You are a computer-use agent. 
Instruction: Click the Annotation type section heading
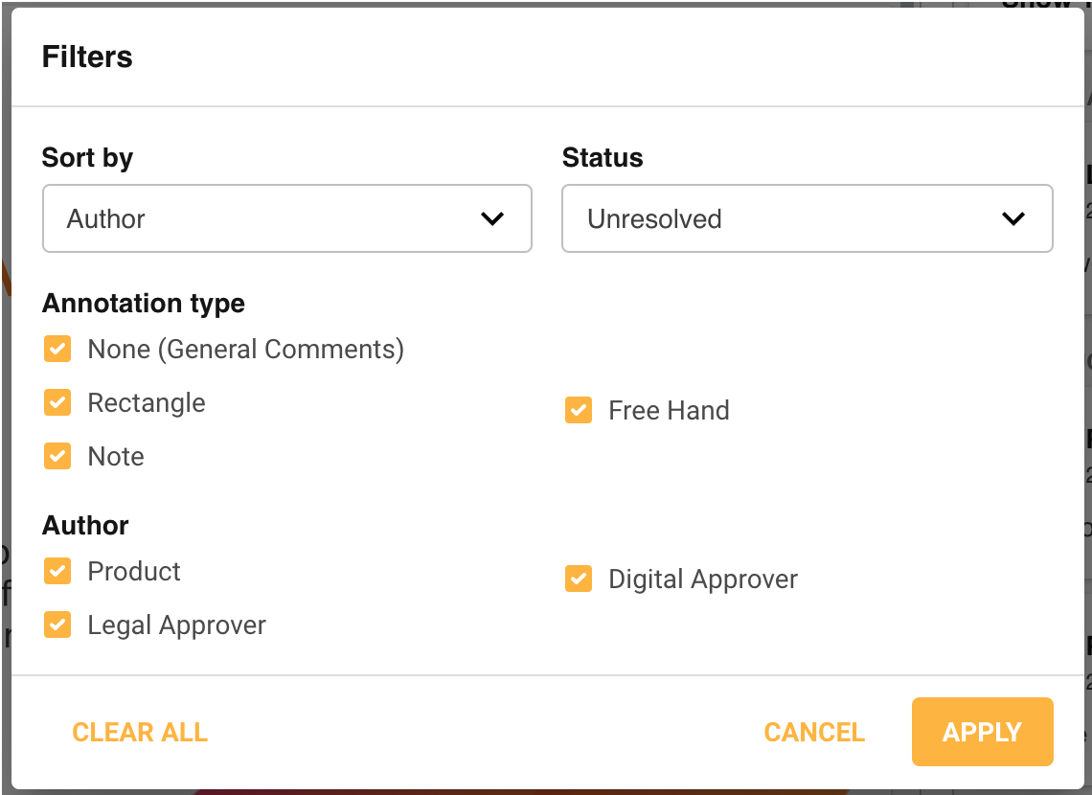coord(144,304)
